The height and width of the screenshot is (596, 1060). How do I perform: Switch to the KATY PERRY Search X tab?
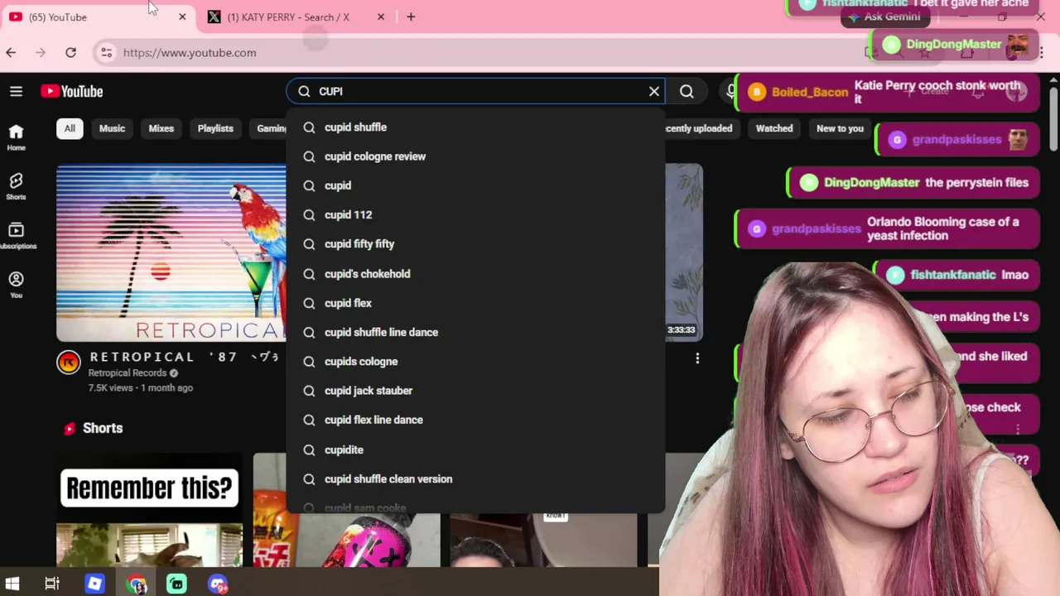[296, 17]
